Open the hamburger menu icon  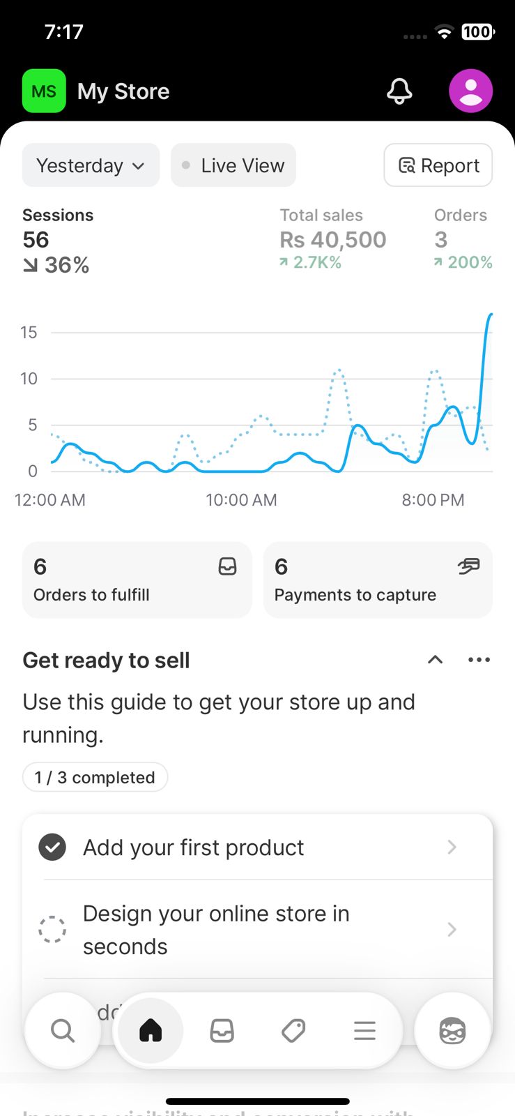coord(364,1030)
